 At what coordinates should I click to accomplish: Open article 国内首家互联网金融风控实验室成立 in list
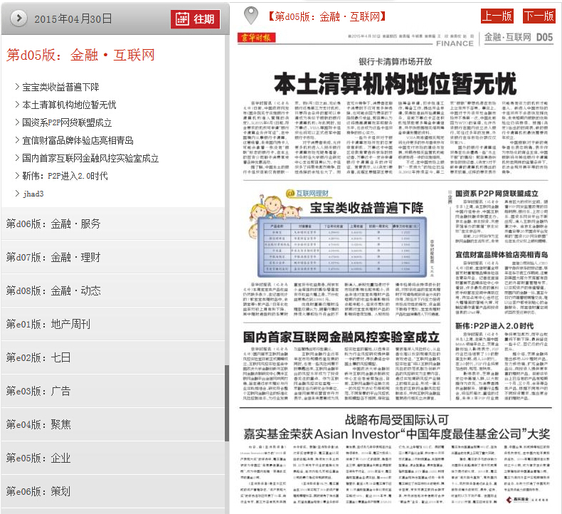pos(90,158)
